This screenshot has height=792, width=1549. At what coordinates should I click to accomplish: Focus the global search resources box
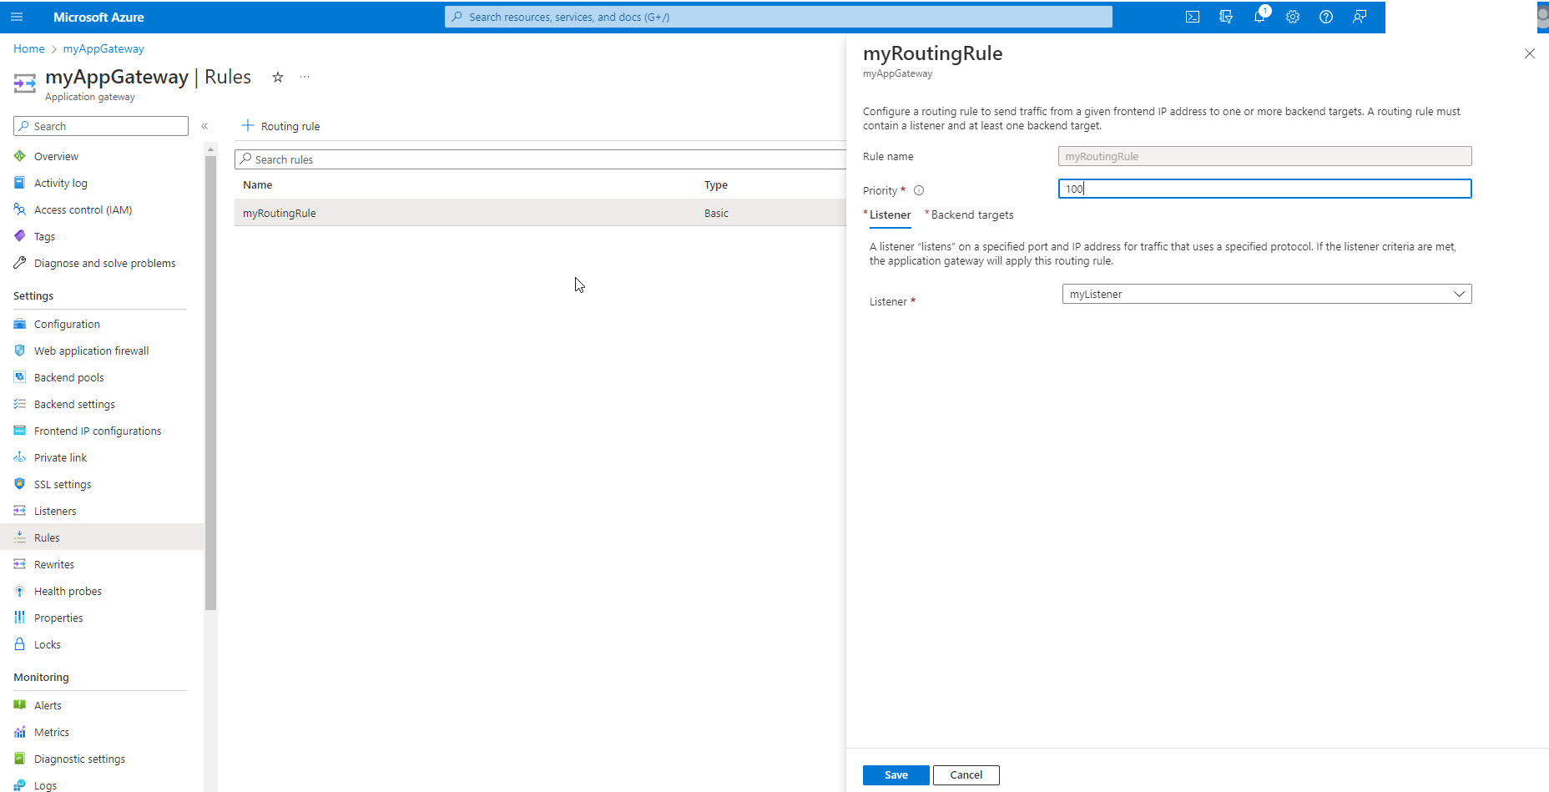(x=778, y=17)
